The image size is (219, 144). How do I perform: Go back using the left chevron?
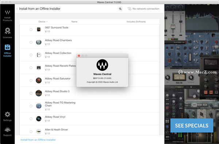click(17, 9)
